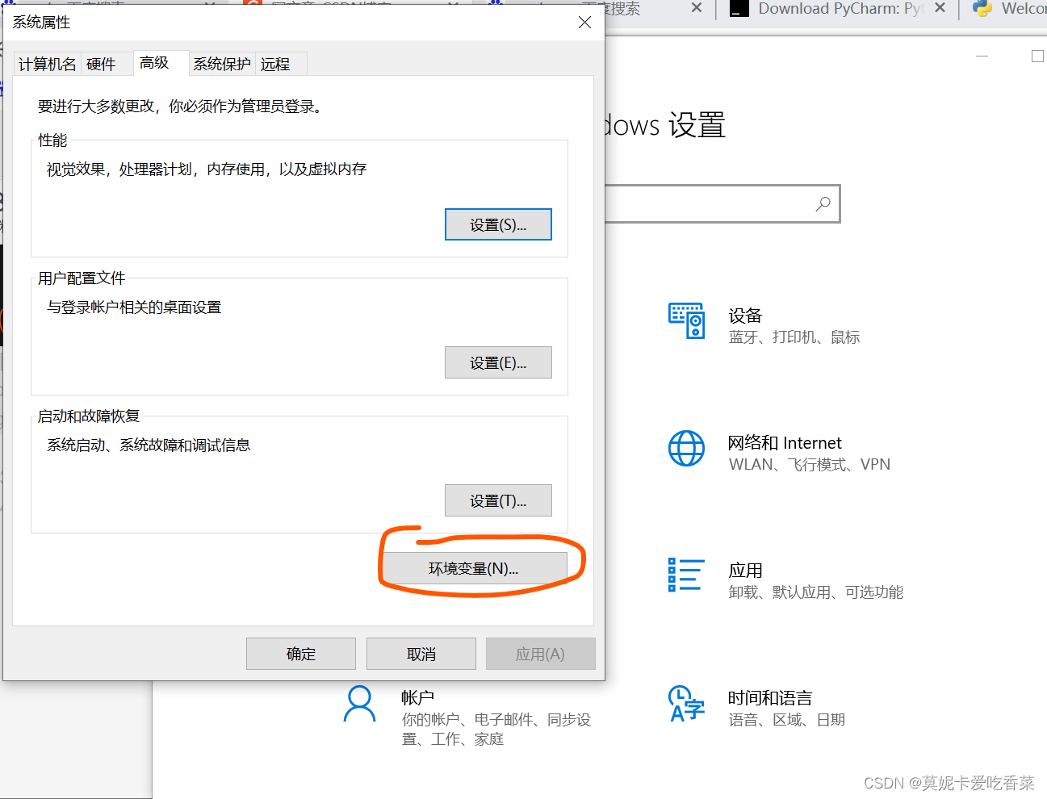Image resolution: width=1047 pixels, height=799 pixels.
Task: Close the Download PyCharm browser tab
Action: 940,8
